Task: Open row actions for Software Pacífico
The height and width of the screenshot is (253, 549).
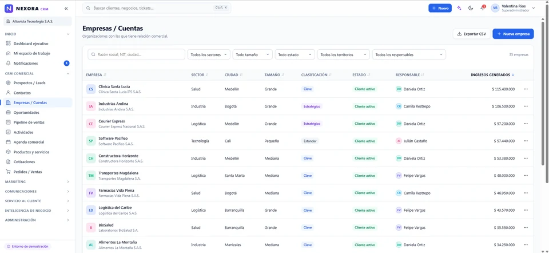Action: tap(526, 141)
